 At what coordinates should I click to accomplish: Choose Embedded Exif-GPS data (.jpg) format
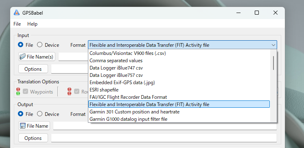179,83
